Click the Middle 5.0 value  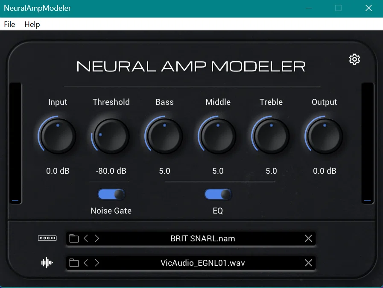coord(218,171)
